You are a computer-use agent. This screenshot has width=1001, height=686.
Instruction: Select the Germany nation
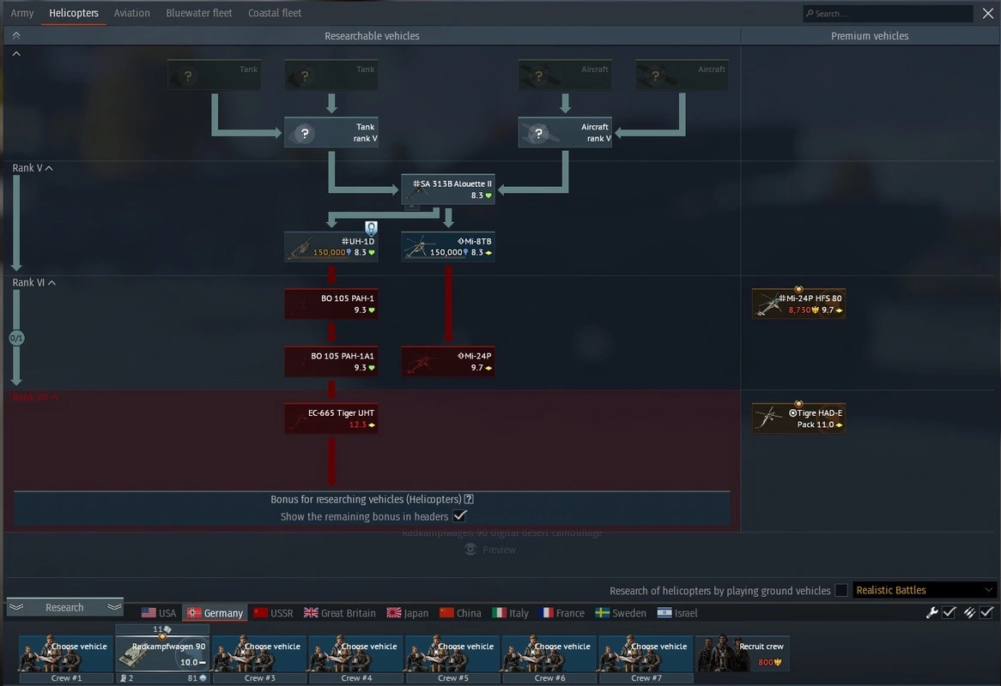[215, 612]
